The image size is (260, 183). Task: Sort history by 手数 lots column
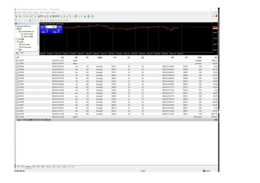pyautogui.click(x=87, y=57)
